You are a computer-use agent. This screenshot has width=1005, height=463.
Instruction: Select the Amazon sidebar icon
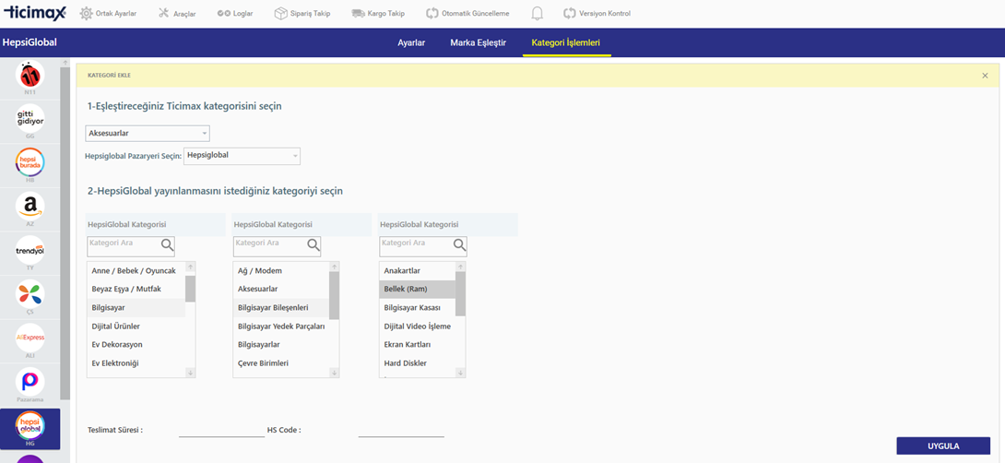click(30, 206)
